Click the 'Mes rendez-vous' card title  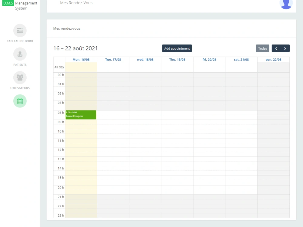tap(67, 28)
